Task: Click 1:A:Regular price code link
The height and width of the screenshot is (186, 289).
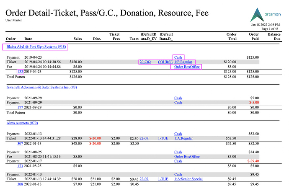Action: click(x=183, y=138)
